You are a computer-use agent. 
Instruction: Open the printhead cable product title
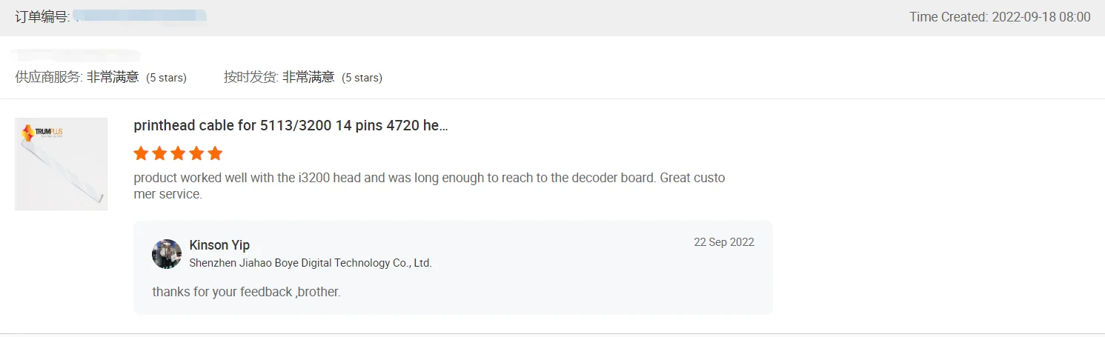tap(291, 125)
